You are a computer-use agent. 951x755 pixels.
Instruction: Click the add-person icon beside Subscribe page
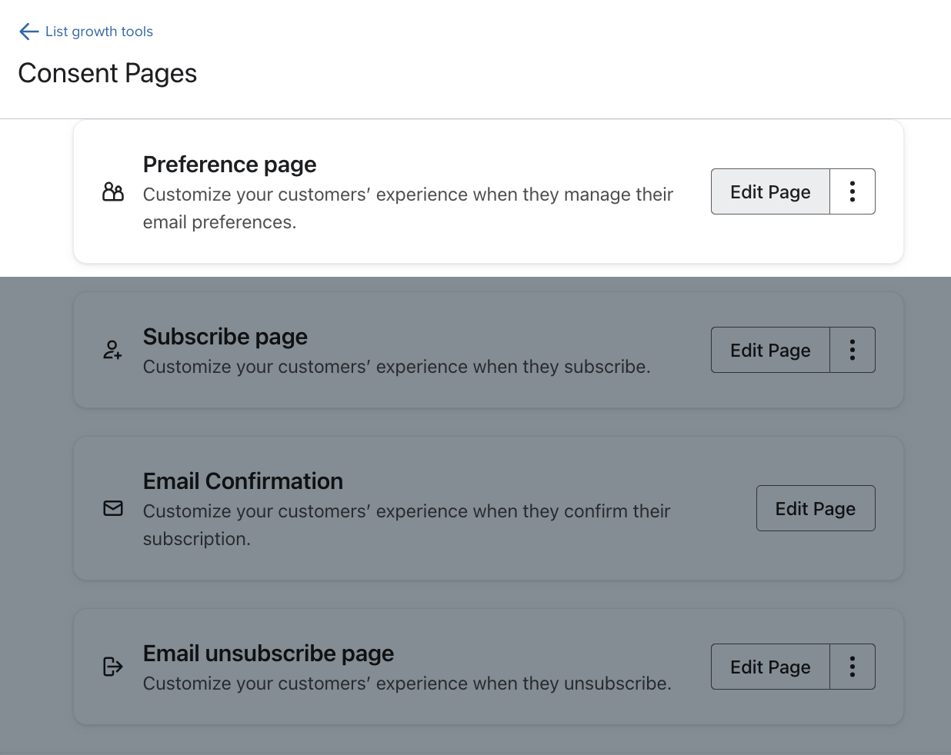[112, 350]
